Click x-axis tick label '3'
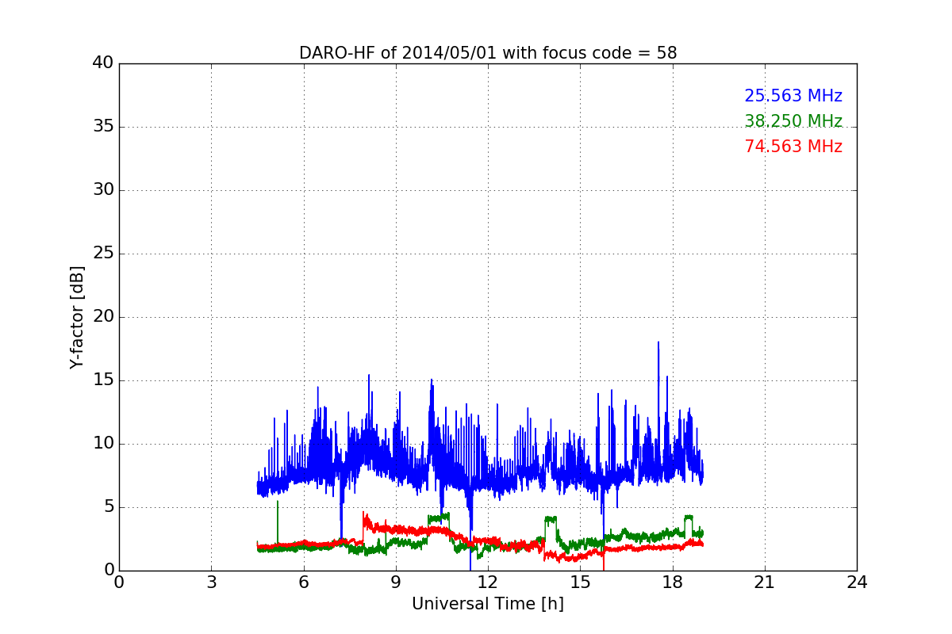Viewport: 952px width, 634px height. (x=211, y=582)
